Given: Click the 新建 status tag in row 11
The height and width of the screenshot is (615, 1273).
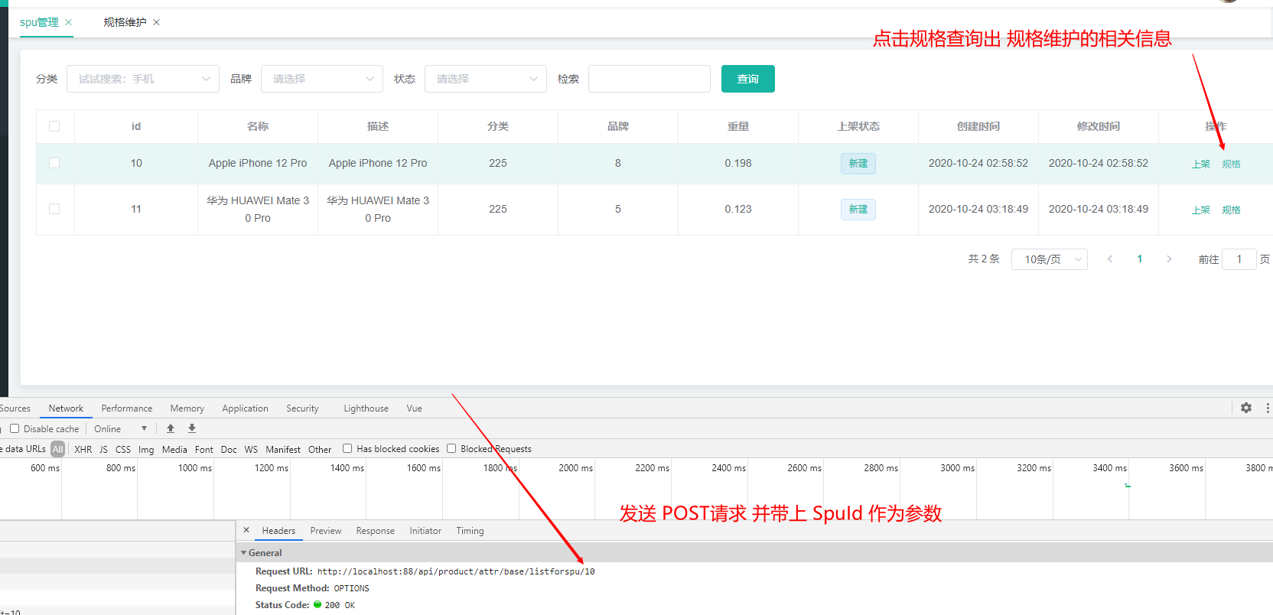Looking at the screenshot, I should [858, 210].
